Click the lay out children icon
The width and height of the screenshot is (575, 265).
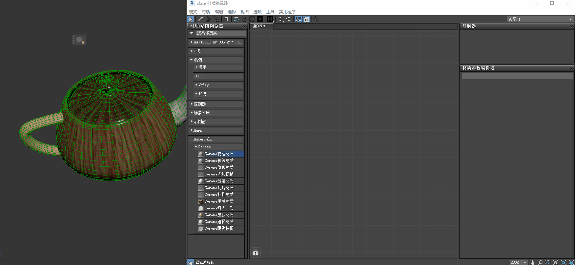point(288,19)
